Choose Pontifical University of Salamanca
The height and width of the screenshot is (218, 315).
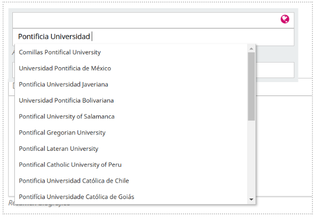67,116
